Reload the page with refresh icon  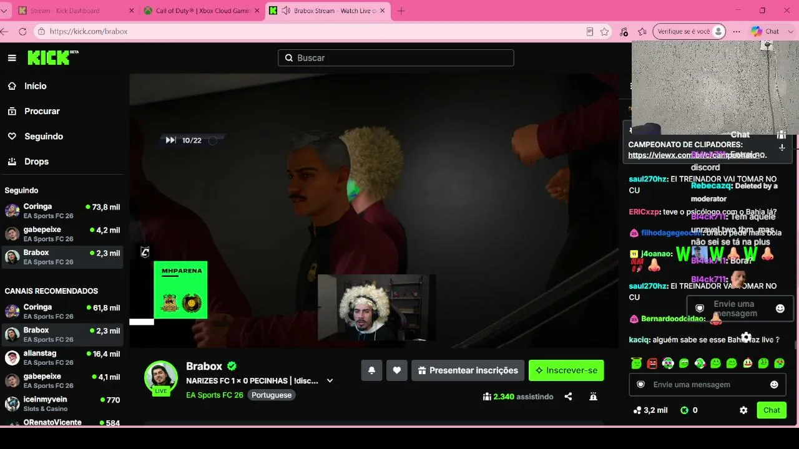[x=23, y=31]
